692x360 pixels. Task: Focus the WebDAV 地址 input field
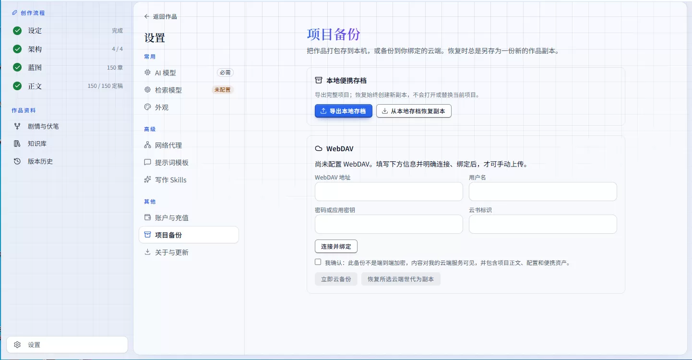coord(389,192)
